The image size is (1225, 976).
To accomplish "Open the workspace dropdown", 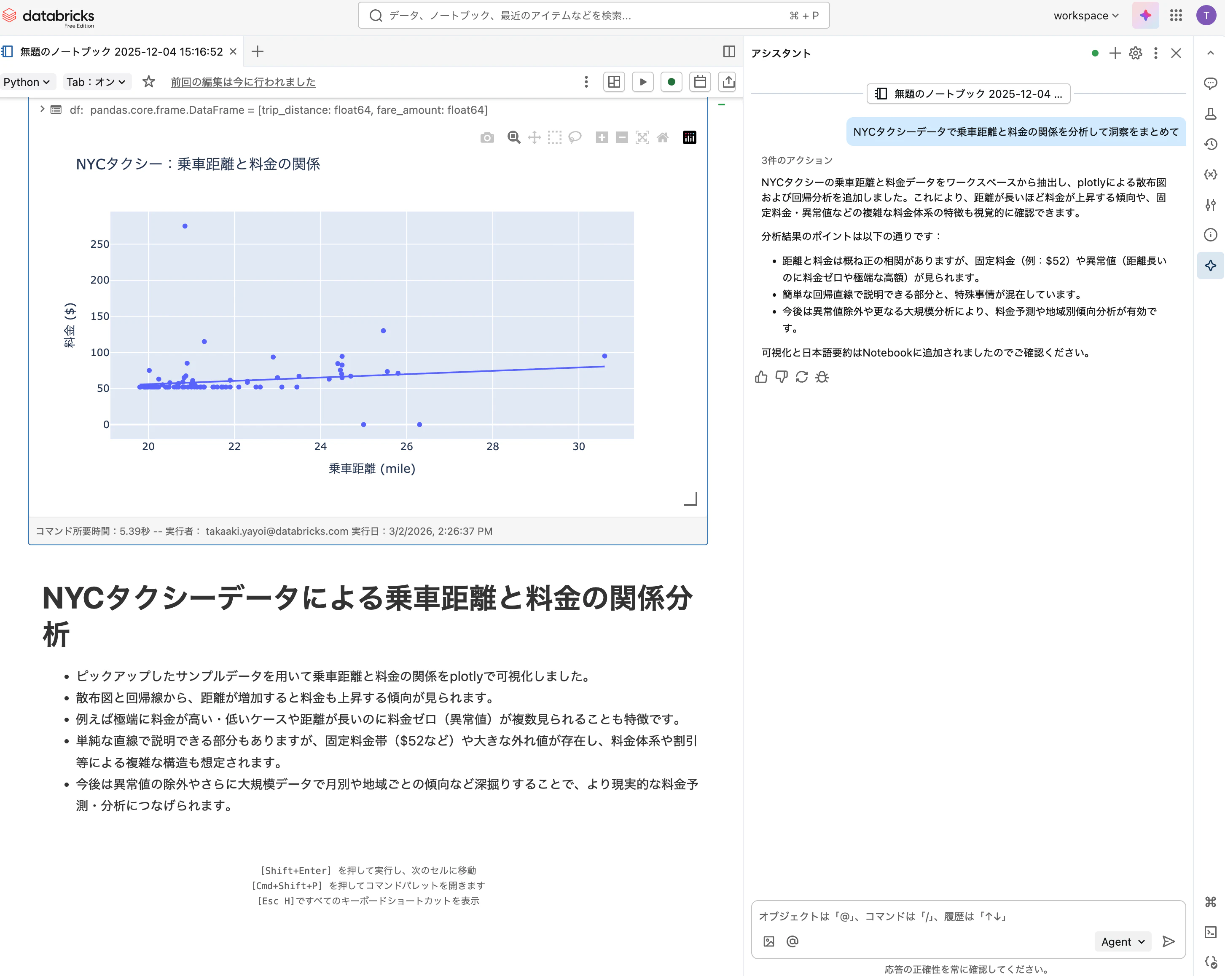I will click(x=1086, y=15).
